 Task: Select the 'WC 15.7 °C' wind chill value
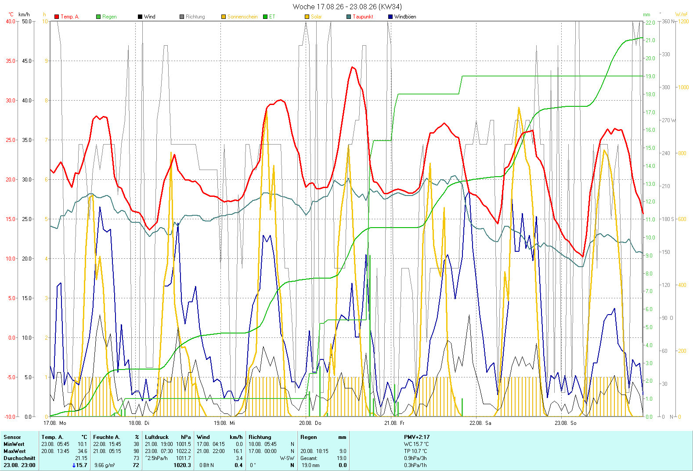click(416, 444)
